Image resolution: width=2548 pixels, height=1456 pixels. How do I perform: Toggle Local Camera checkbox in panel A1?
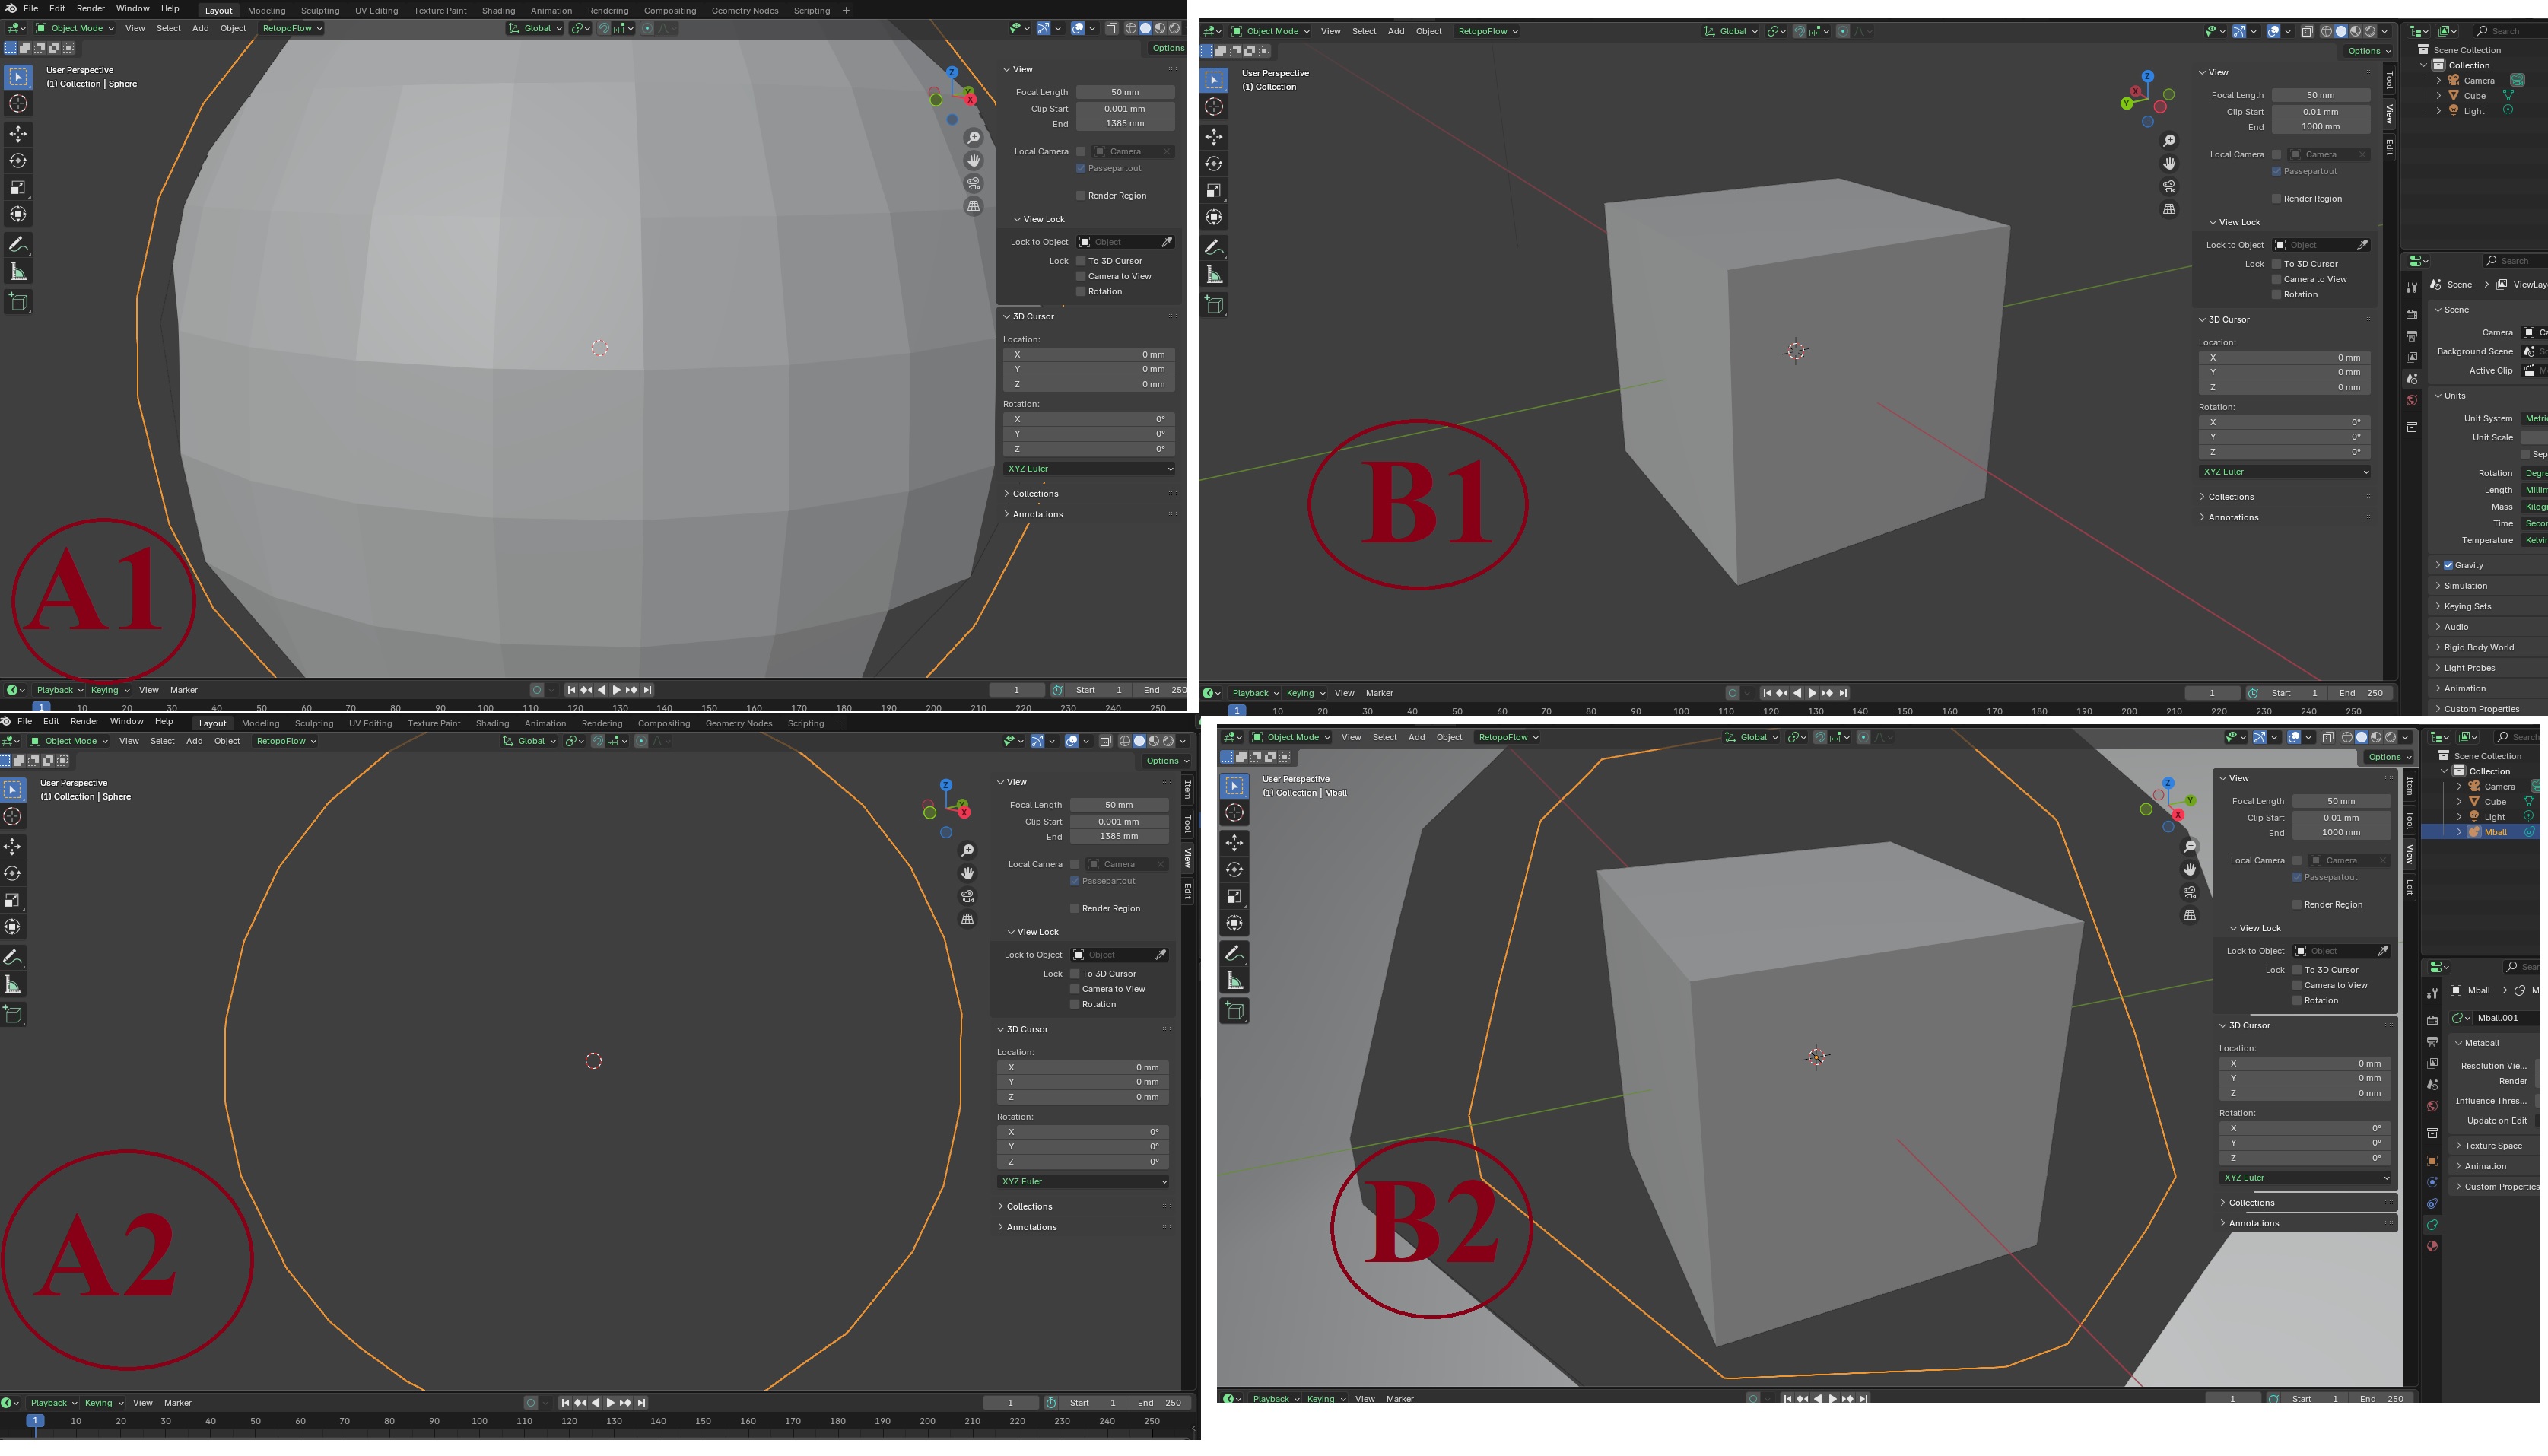click(x=1081, y=152)
